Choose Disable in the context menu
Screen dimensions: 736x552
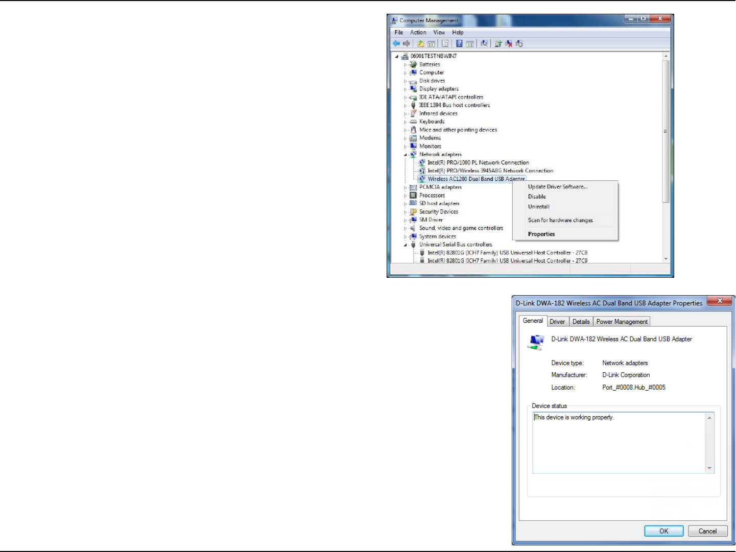click(565, 197)
